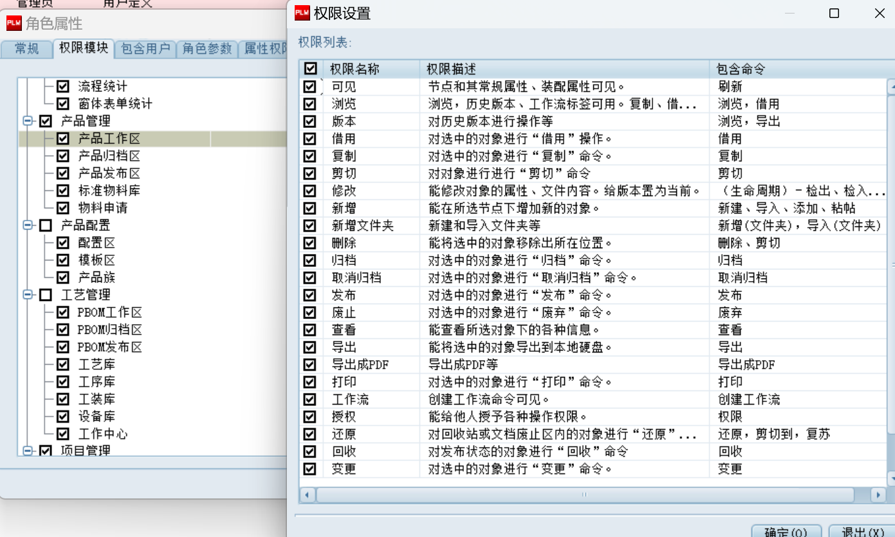895x537 pixels.
Task: Uncheck the 可见 permission checkbox
Action: click(310, 86)
